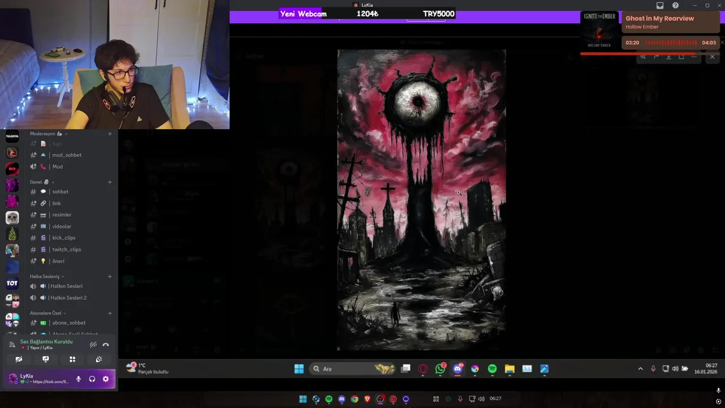This screenshot has height=408, width=725.
Task: Collapse the Abonelere Özel category
Action: 48,313
